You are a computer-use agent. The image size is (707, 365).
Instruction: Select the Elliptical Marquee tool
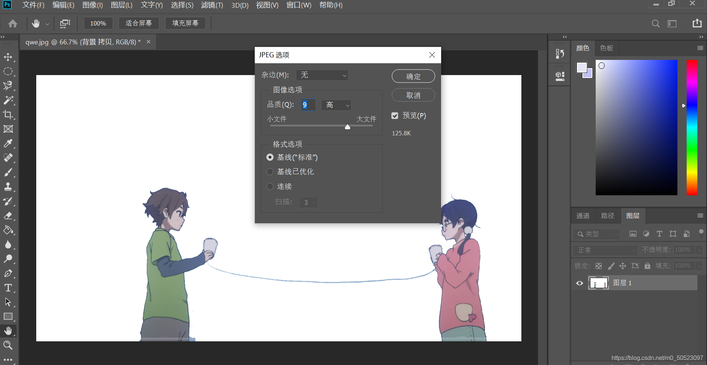click(8, 71)
